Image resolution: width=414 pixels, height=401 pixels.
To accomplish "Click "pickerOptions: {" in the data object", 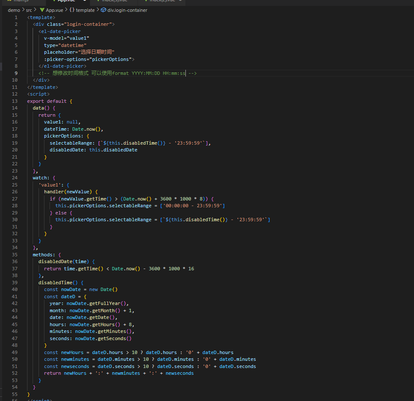I will coord(66,136).
